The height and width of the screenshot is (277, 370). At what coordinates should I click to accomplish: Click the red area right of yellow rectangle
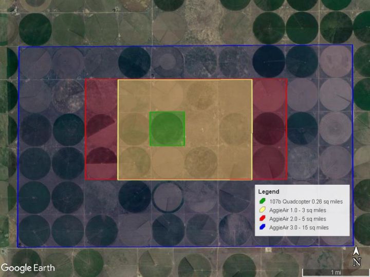pyautogui.click(x=269, y=128)
